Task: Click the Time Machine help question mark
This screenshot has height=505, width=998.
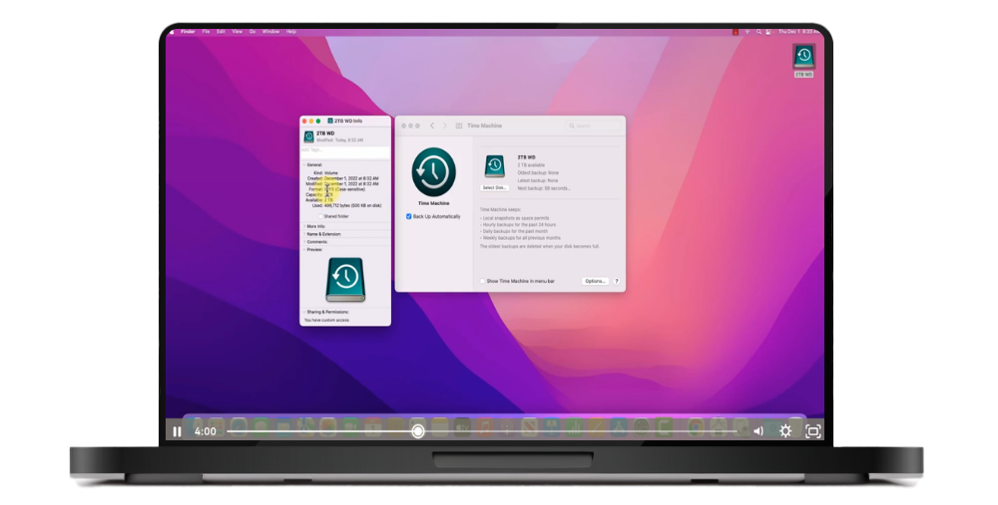Action: (x=617, y=281)
